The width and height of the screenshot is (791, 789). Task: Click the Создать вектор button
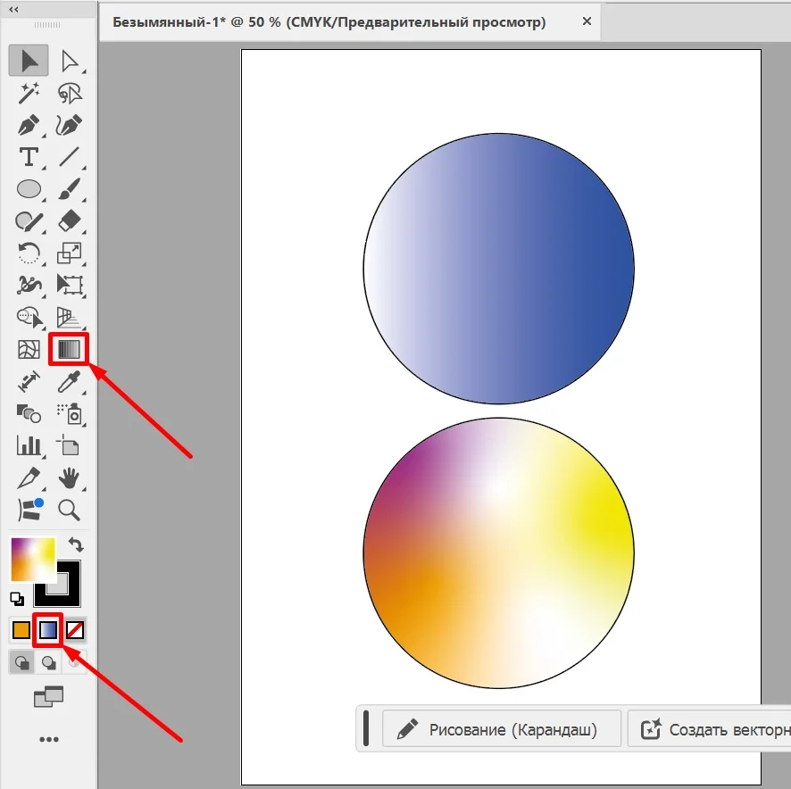[710, 730]
